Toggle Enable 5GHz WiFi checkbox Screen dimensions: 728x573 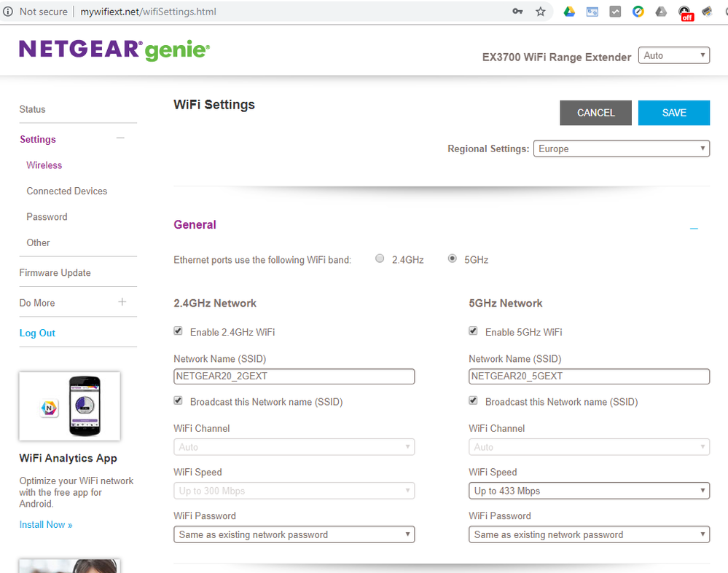(x=473, y=331)
